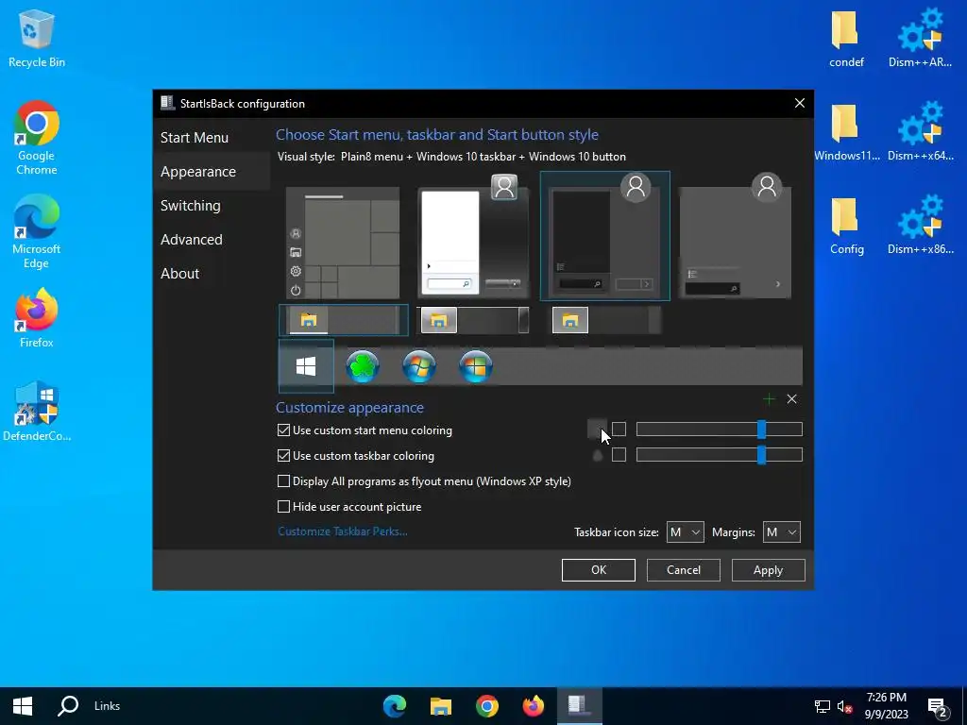Click start menu coloring opacity slider
The height and width of the screenshot is (725, 967).
point(719,430)
